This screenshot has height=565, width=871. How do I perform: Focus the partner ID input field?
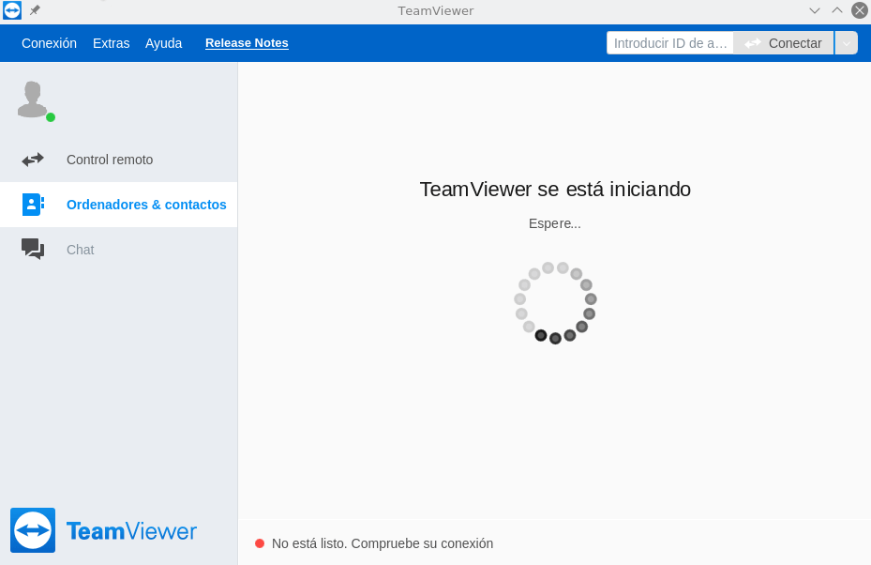click(x=670, y=43)
